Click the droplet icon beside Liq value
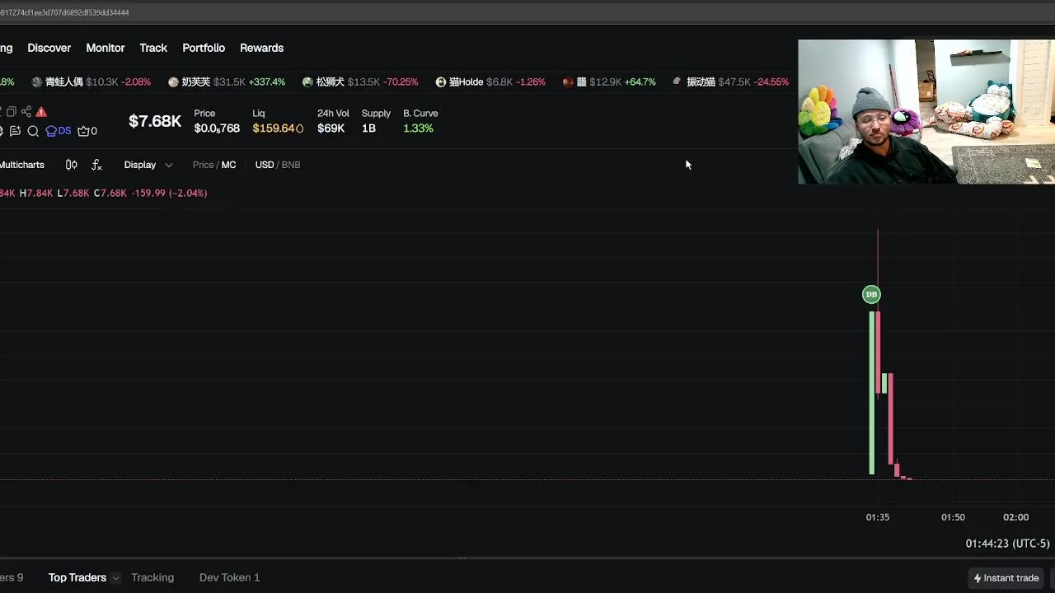Viewport: 1055px width, 593px height. tap(299, 128)
